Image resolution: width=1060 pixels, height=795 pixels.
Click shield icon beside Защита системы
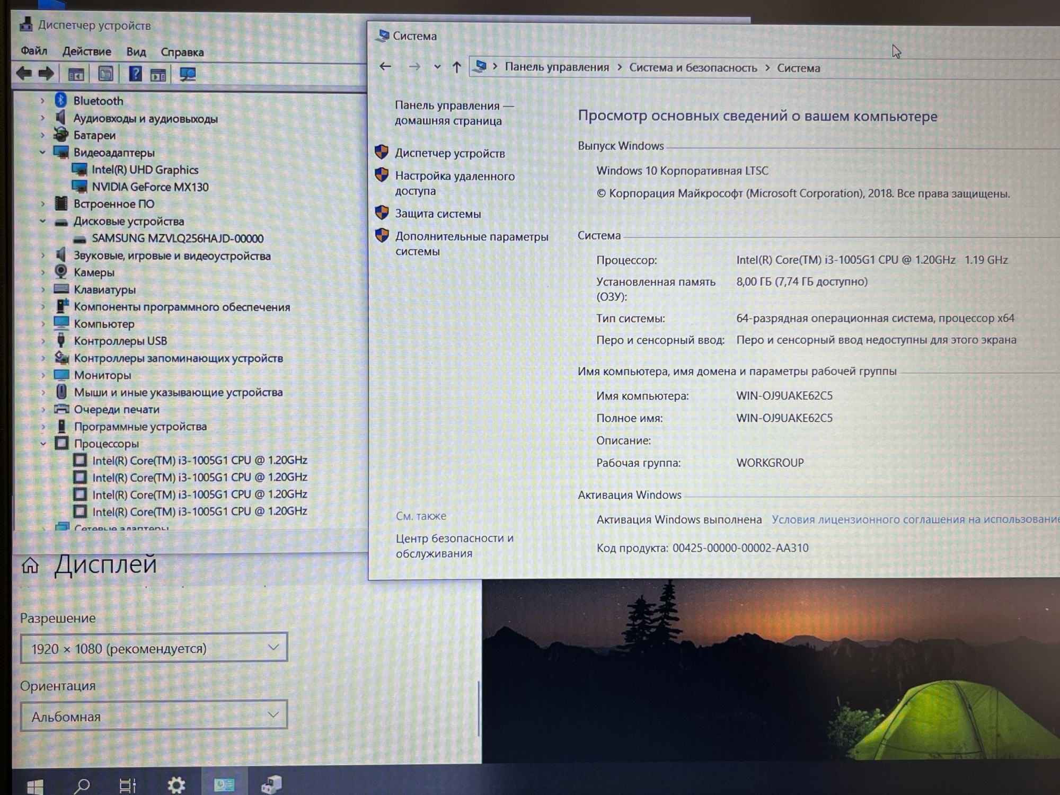[382, 213]
